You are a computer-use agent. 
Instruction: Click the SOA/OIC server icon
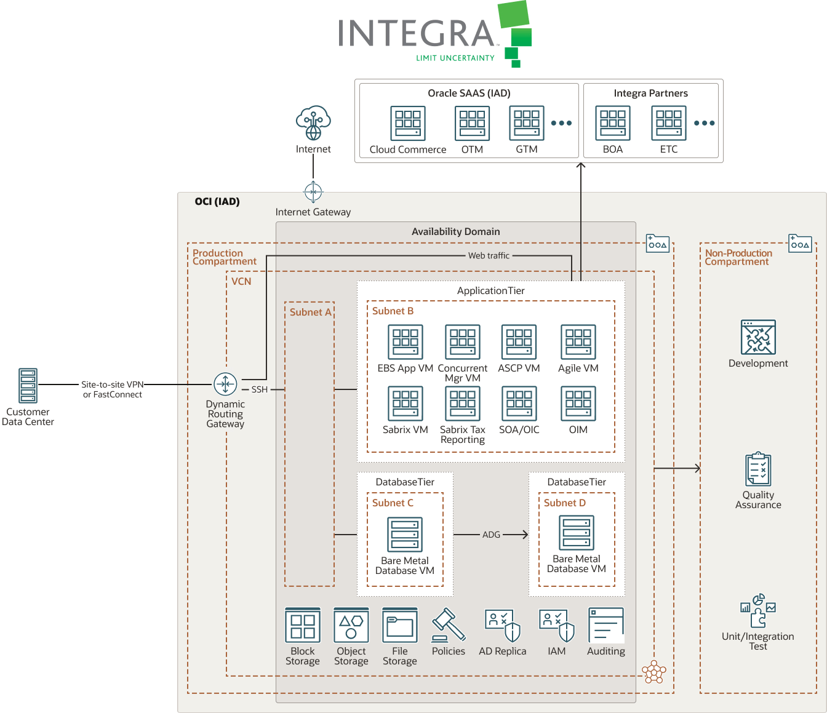pos(519,404)
